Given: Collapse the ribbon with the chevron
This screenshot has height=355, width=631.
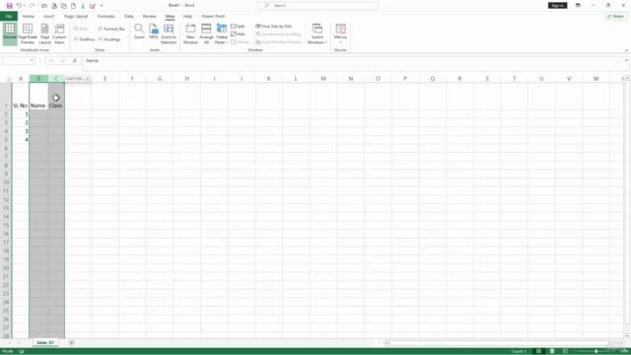Looking at the screenshot, I should (x=626, y=50).
